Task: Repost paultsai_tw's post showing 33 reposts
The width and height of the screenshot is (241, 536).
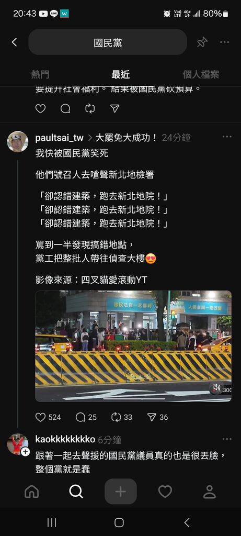Action: point(116,417)
